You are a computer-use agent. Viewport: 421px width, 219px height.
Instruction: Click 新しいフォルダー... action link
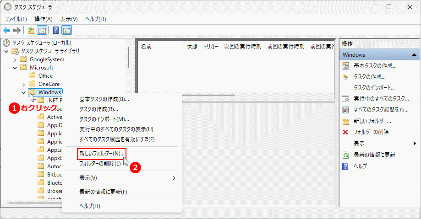click(372, 121)
